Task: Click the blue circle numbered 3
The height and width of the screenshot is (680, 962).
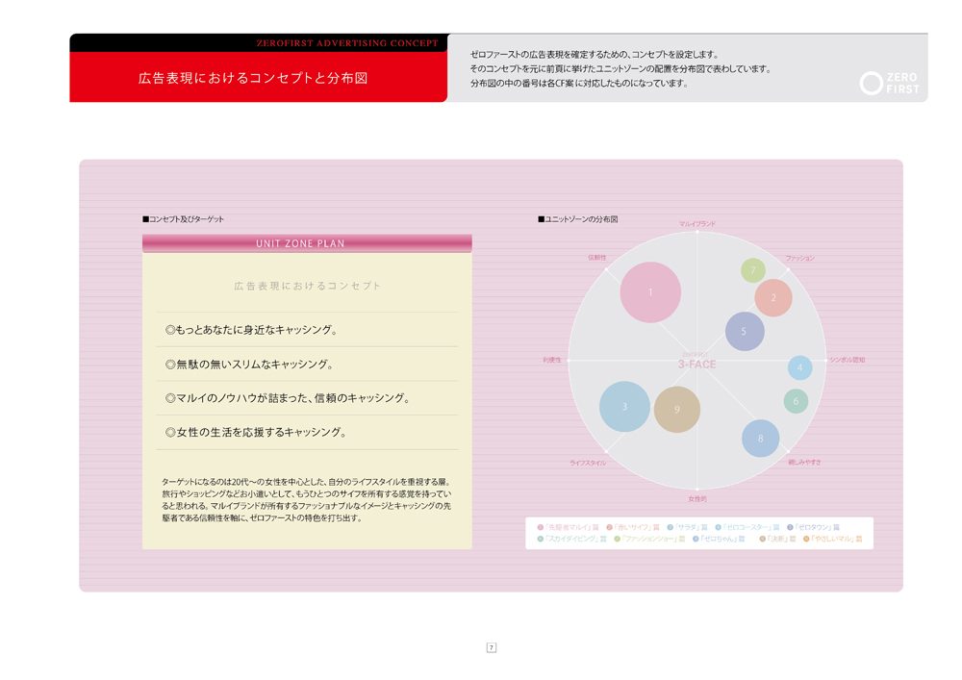Action: coord(624,407)
